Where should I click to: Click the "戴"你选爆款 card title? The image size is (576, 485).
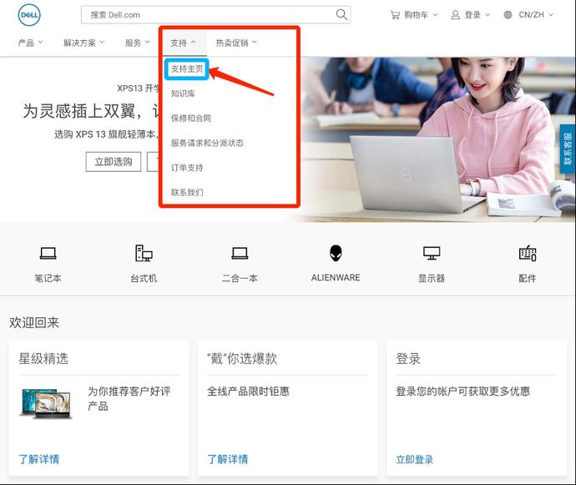(x=242, y=359)
